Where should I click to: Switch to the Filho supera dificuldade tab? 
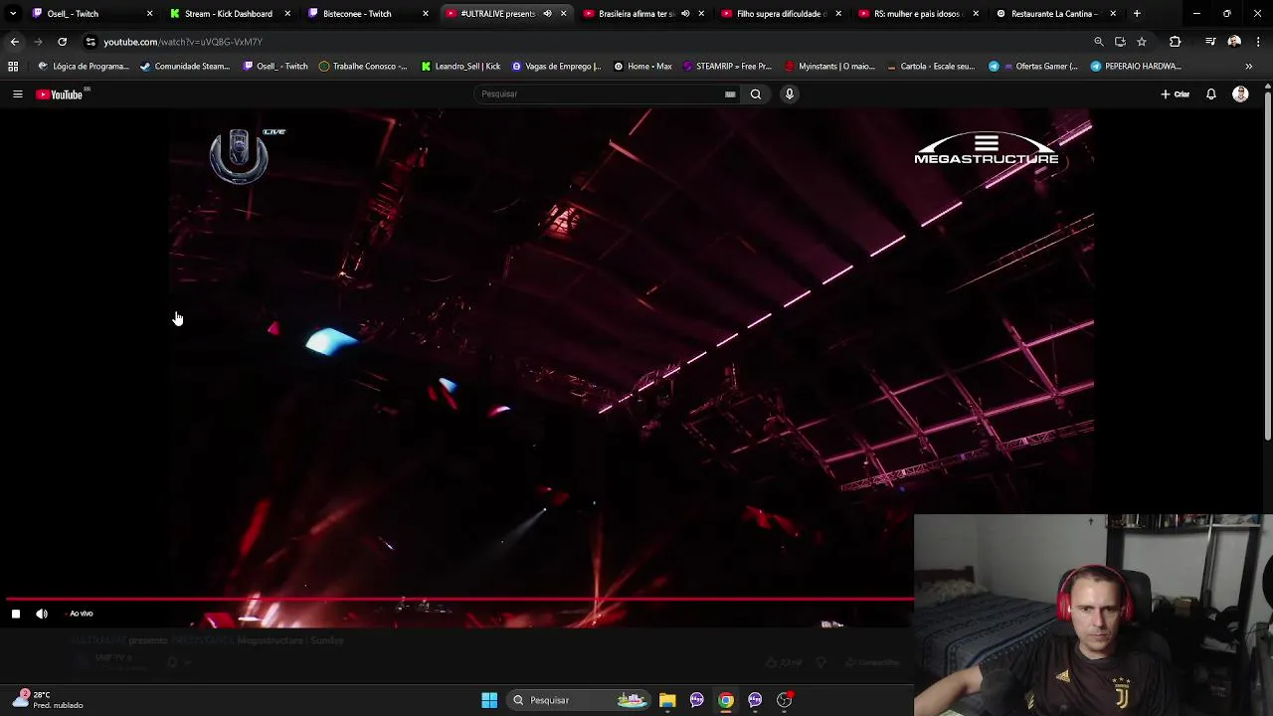coord(779,14)
